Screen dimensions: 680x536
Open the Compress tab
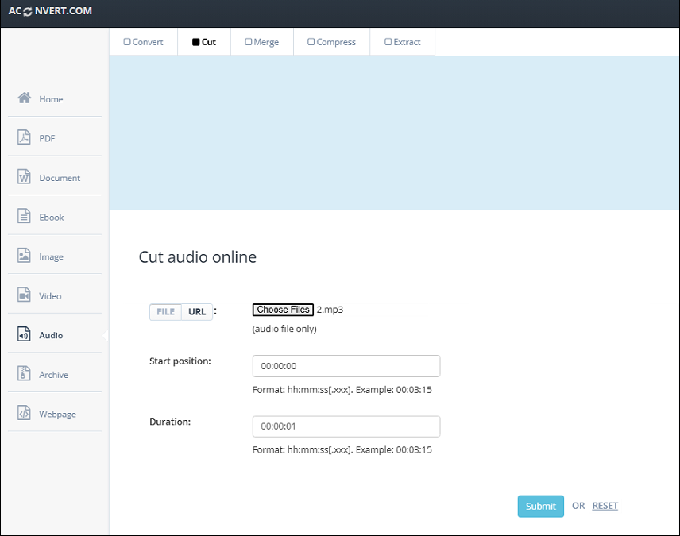[332, 42]
